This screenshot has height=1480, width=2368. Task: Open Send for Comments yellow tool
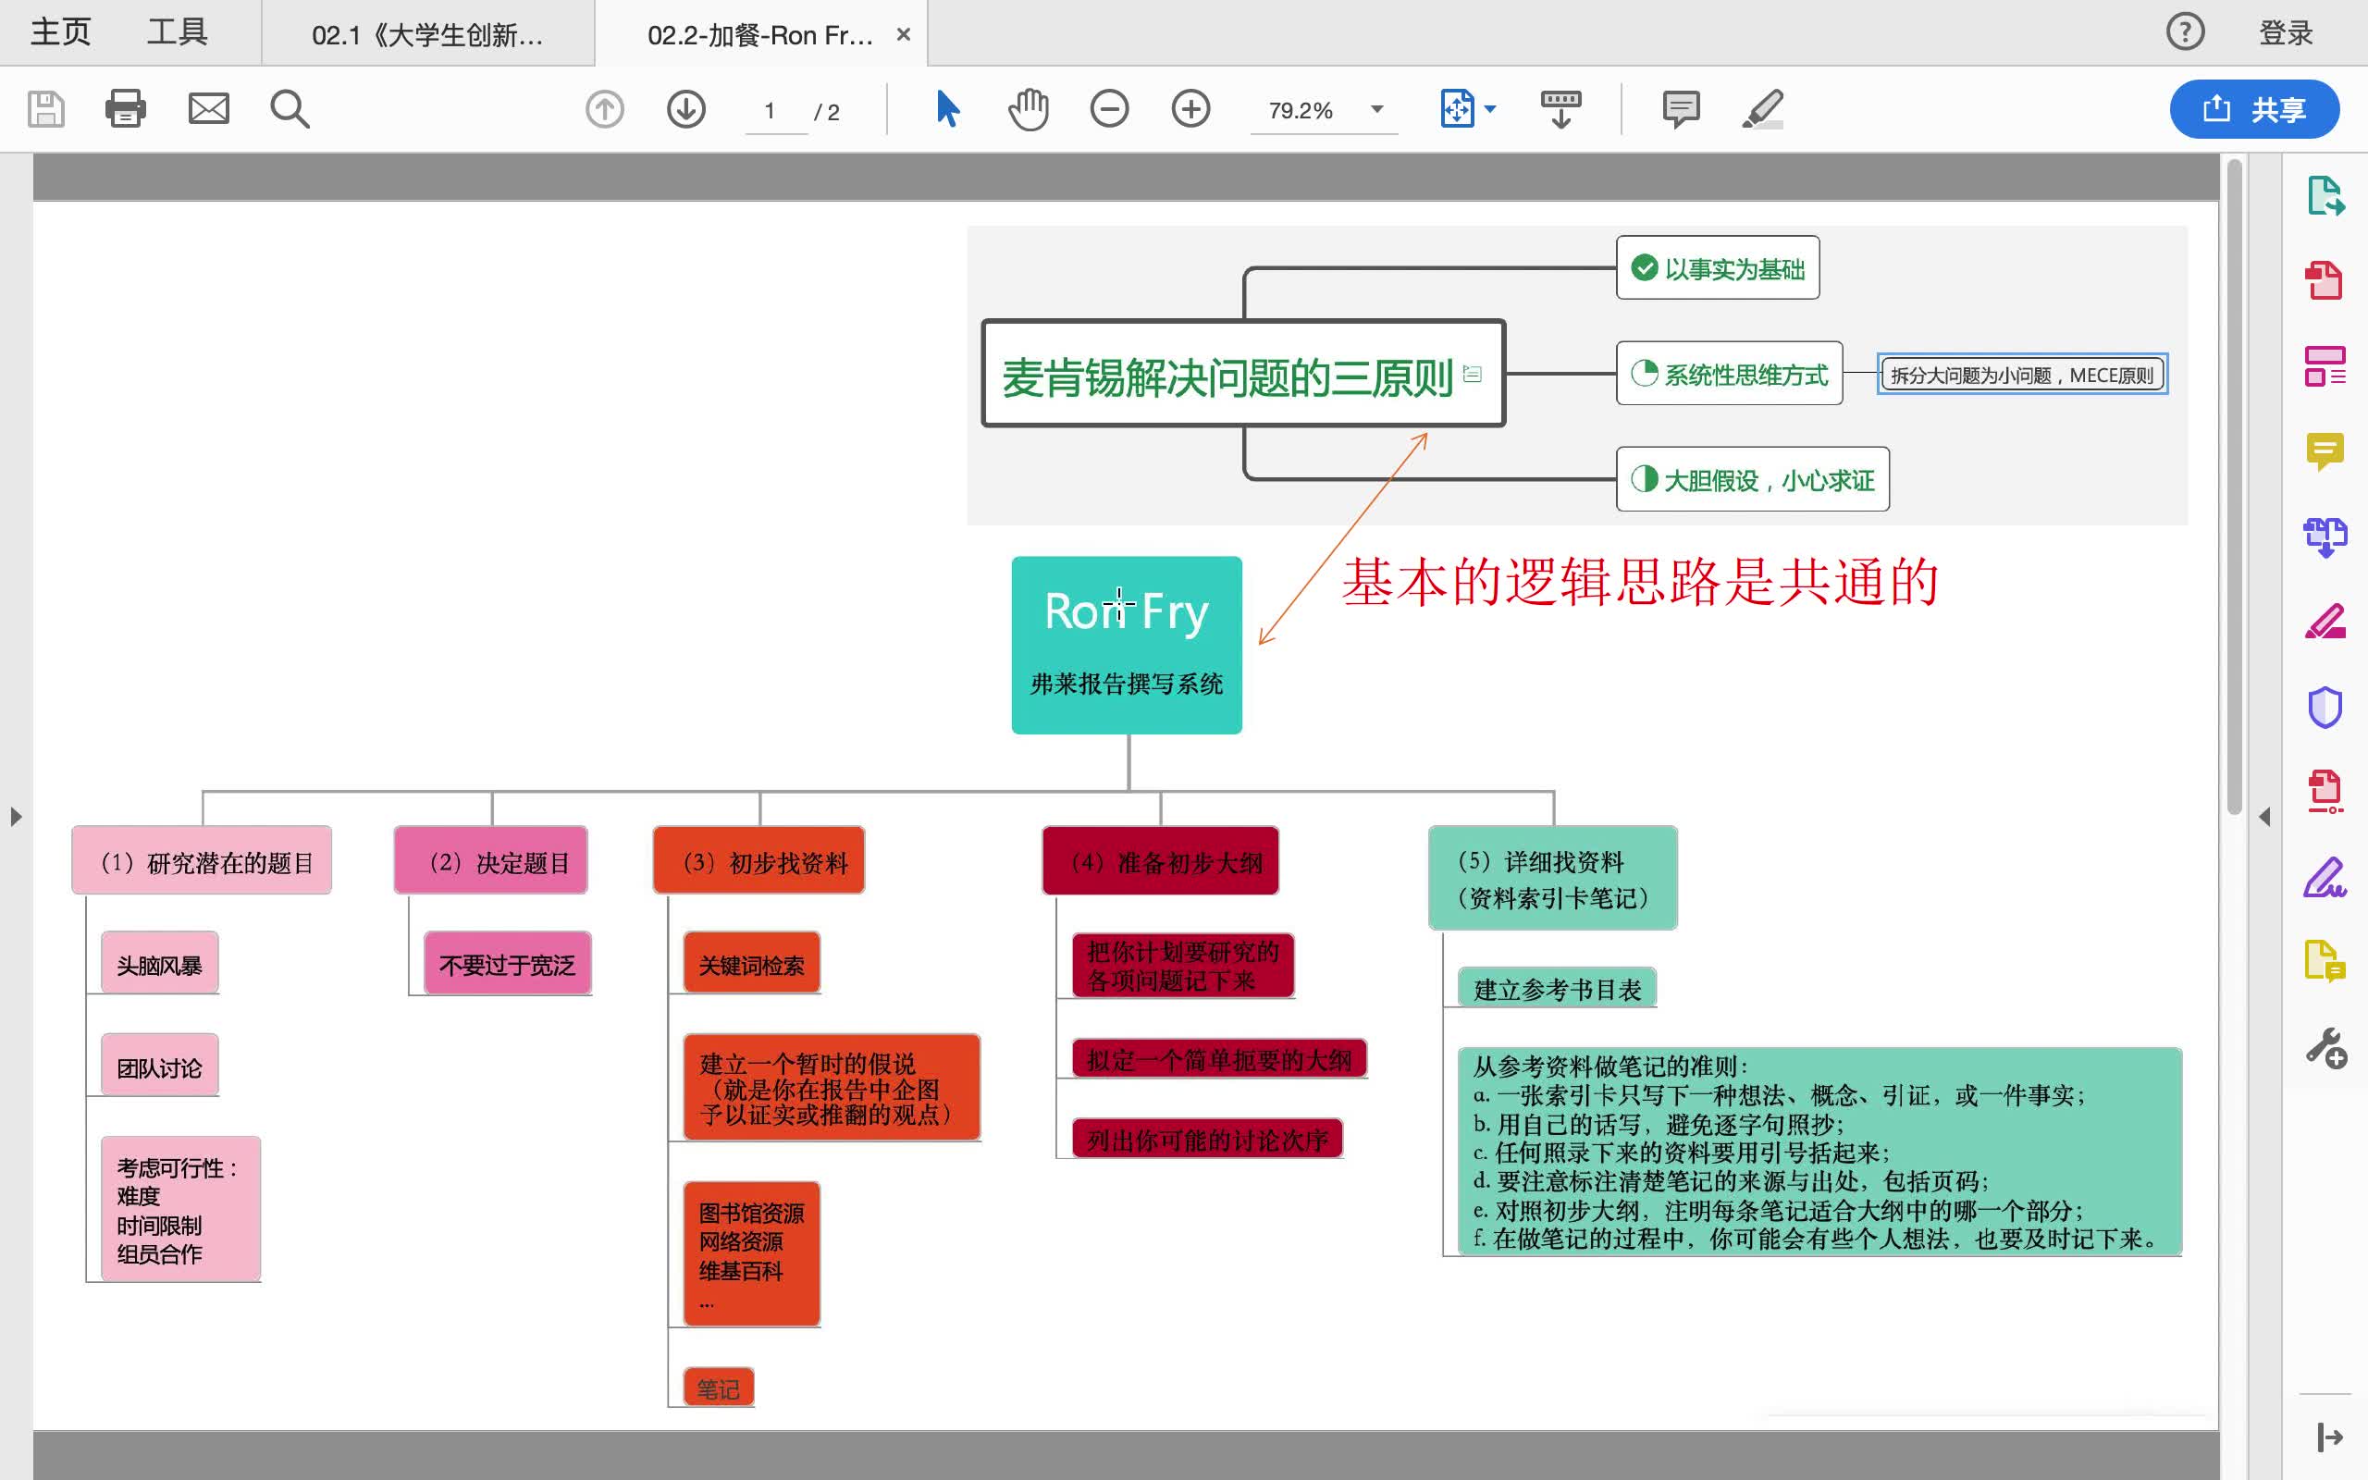(2325, 961)
